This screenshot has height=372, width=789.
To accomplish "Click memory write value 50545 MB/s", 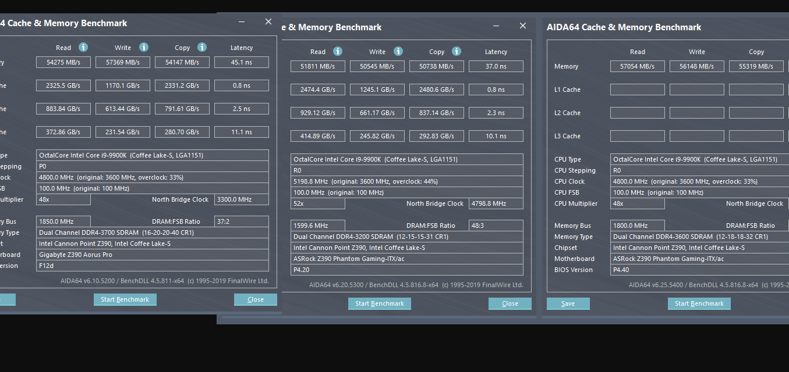I will pyautogui.click(x=377, y=66).
